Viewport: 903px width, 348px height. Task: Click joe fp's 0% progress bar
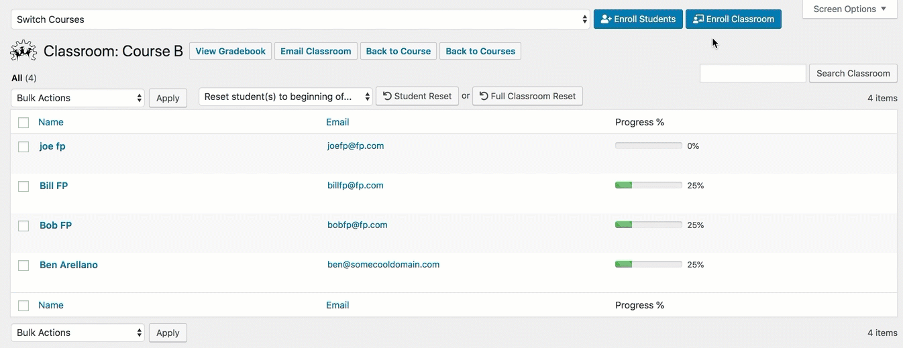pyautogui.click(x=649, y=146)
